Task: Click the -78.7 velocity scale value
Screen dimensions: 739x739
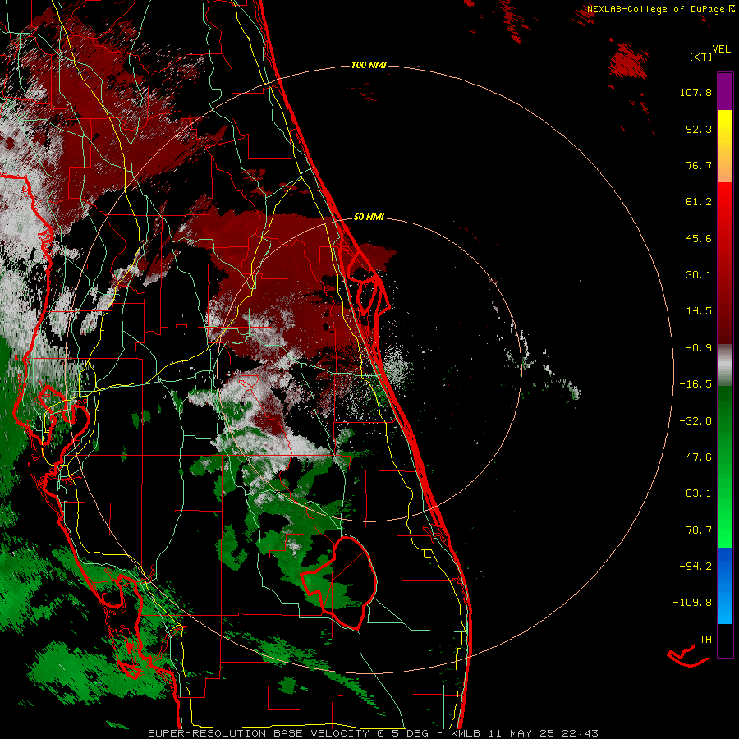Action: [695, 530]
